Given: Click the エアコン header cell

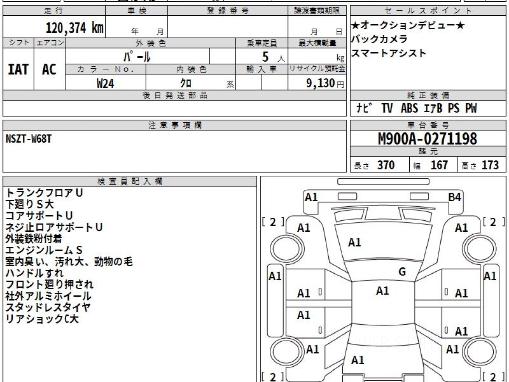Looking at the screenshot, I should [x=50, y=43].
